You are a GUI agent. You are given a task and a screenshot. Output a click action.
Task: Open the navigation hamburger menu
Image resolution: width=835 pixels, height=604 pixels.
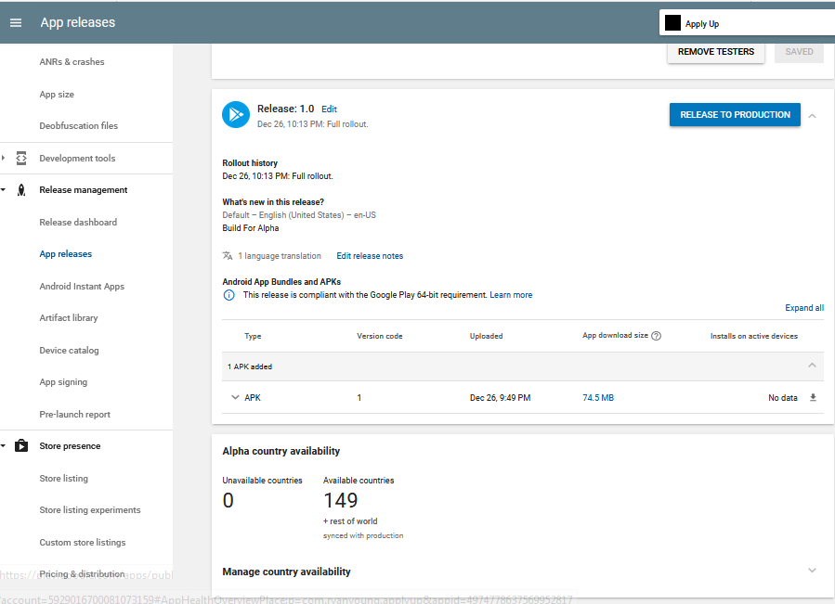tap(15, 22)
